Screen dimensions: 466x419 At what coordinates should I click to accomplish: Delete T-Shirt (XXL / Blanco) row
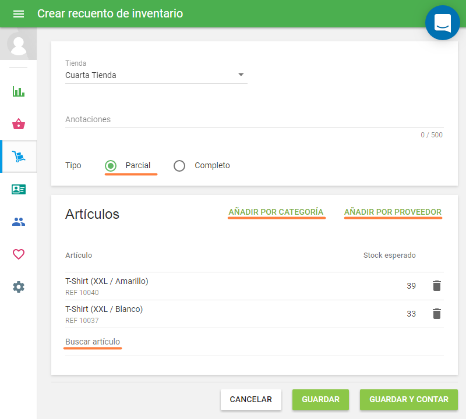[436, 314]
